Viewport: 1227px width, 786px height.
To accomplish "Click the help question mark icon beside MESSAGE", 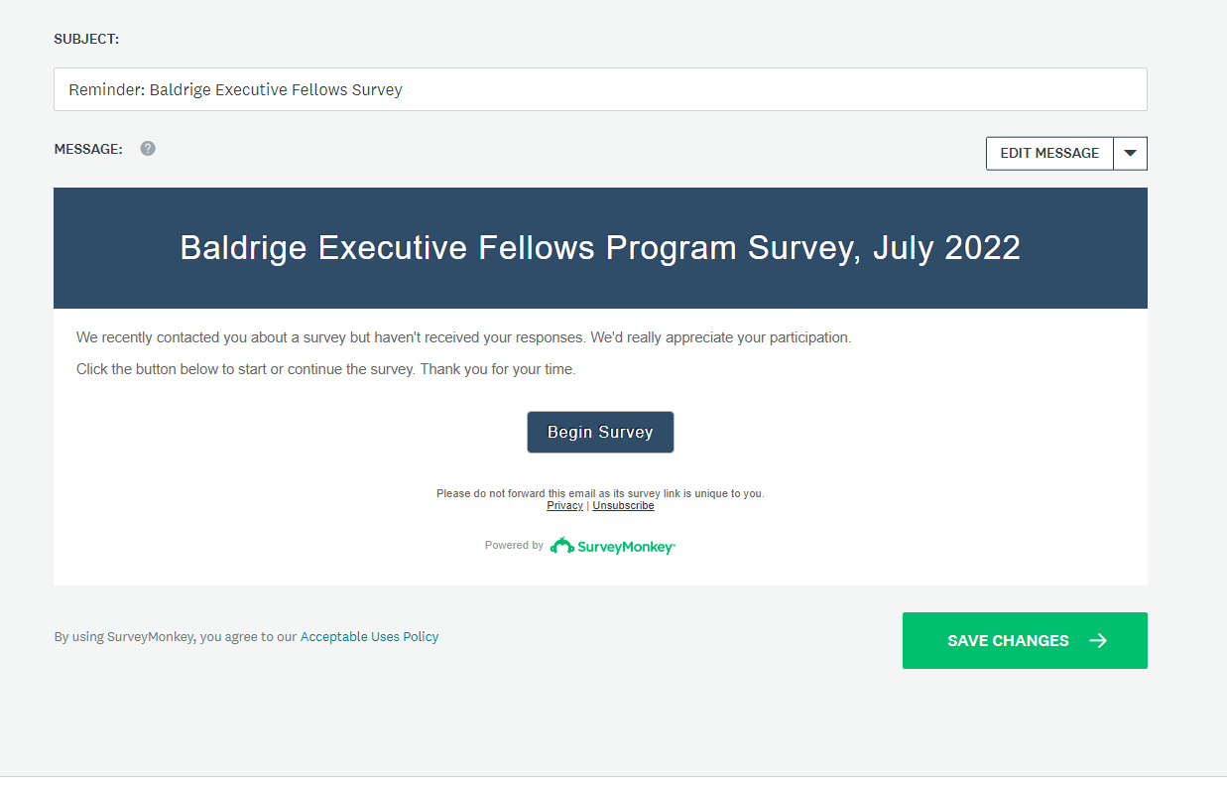I will (148, 149).
